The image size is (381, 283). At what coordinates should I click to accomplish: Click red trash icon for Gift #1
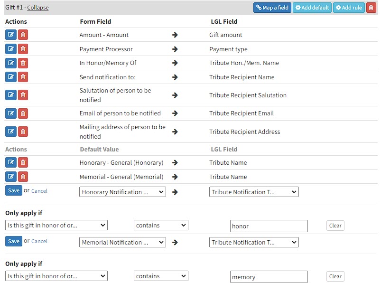(371, 8)
